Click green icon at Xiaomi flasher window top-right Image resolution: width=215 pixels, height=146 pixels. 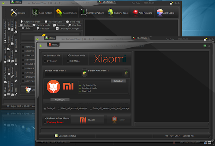205,46
